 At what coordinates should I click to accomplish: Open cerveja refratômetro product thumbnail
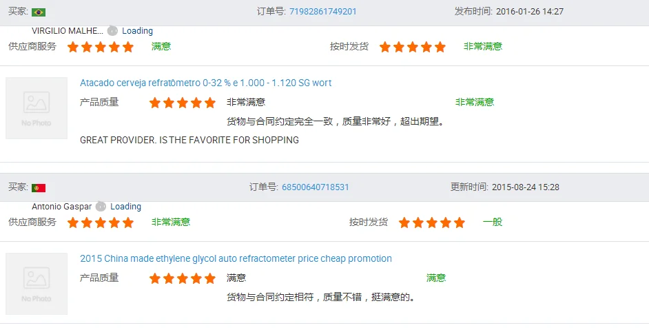click(37, 108)
